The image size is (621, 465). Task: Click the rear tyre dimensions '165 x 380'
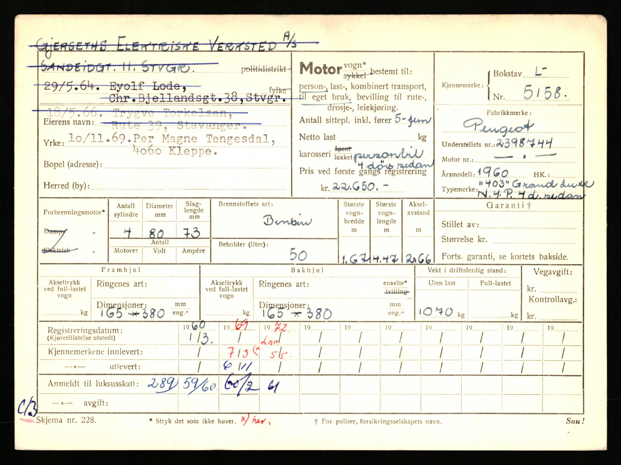click(x=297, y=314)
